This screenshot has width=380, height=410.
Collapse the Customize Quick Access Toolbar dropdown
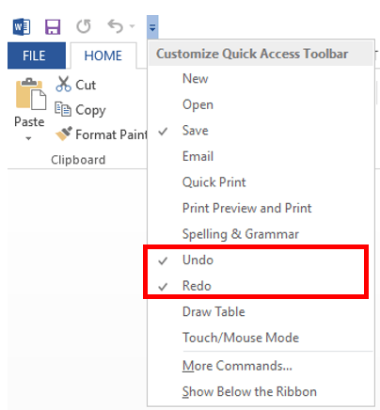(x=152, y=27)
